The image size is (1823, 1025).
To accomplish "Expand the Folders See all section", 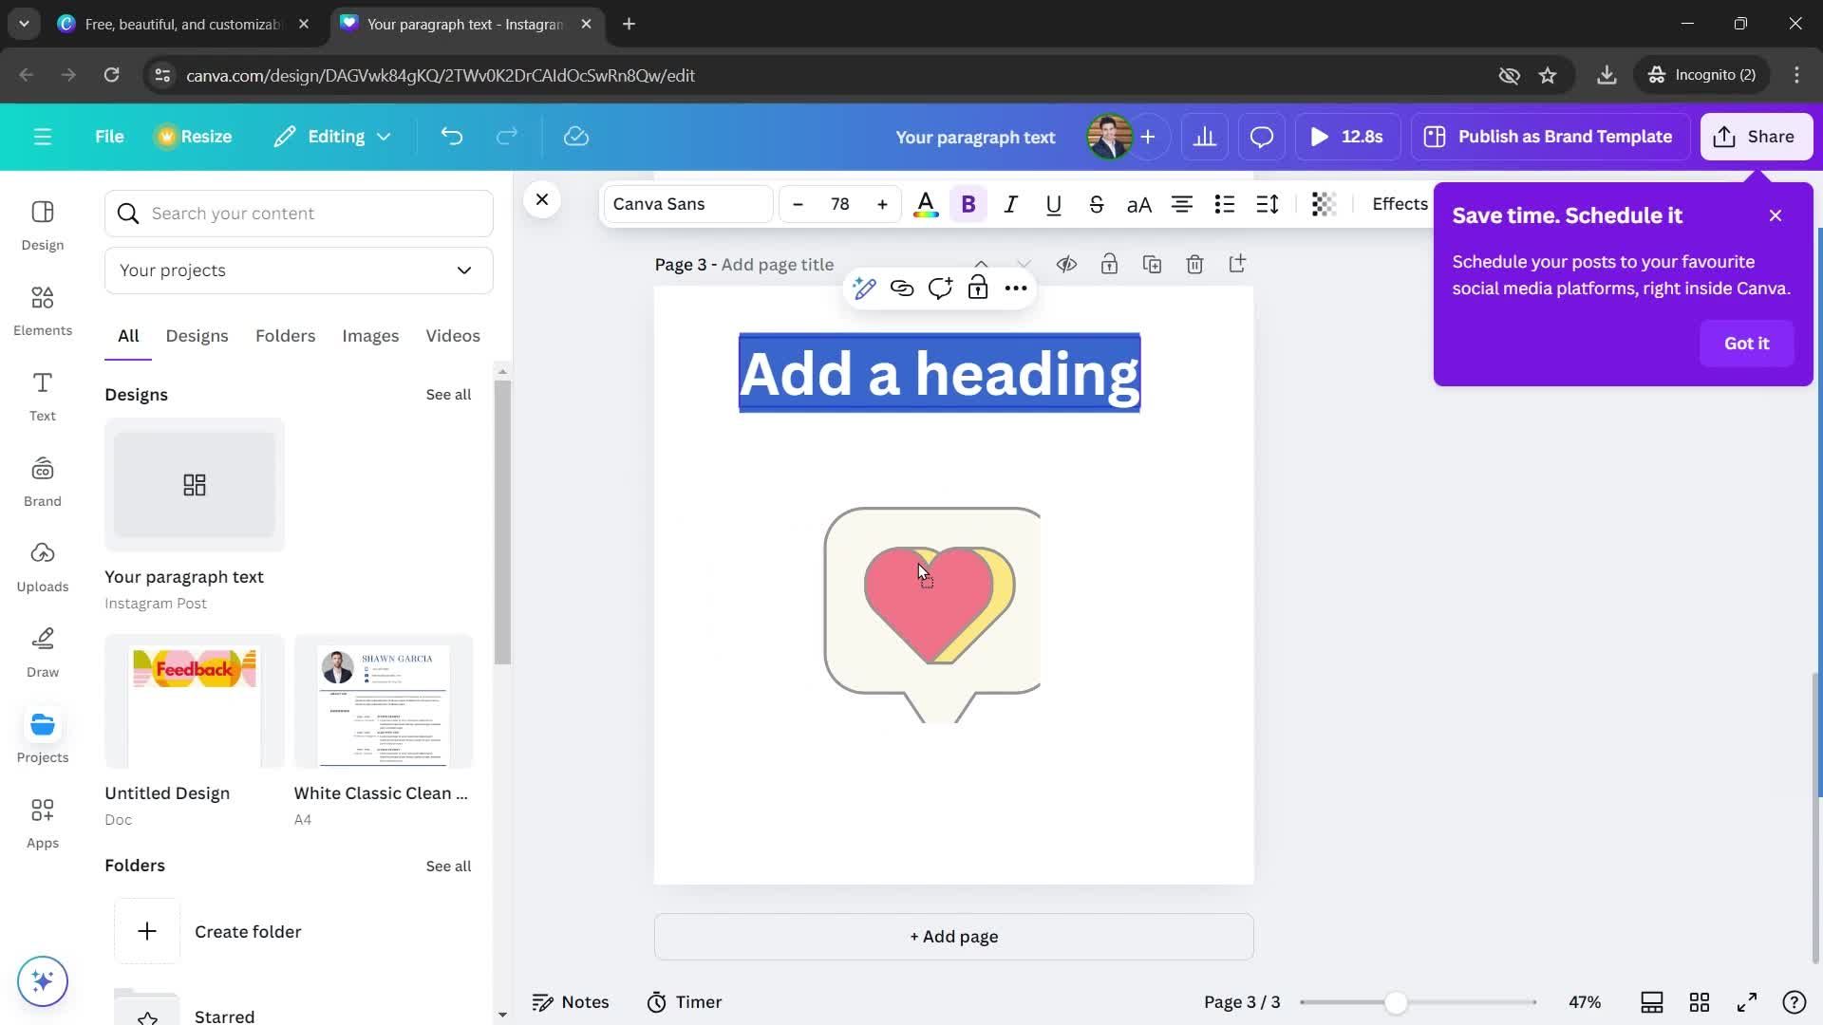I will tap(447, 865).
